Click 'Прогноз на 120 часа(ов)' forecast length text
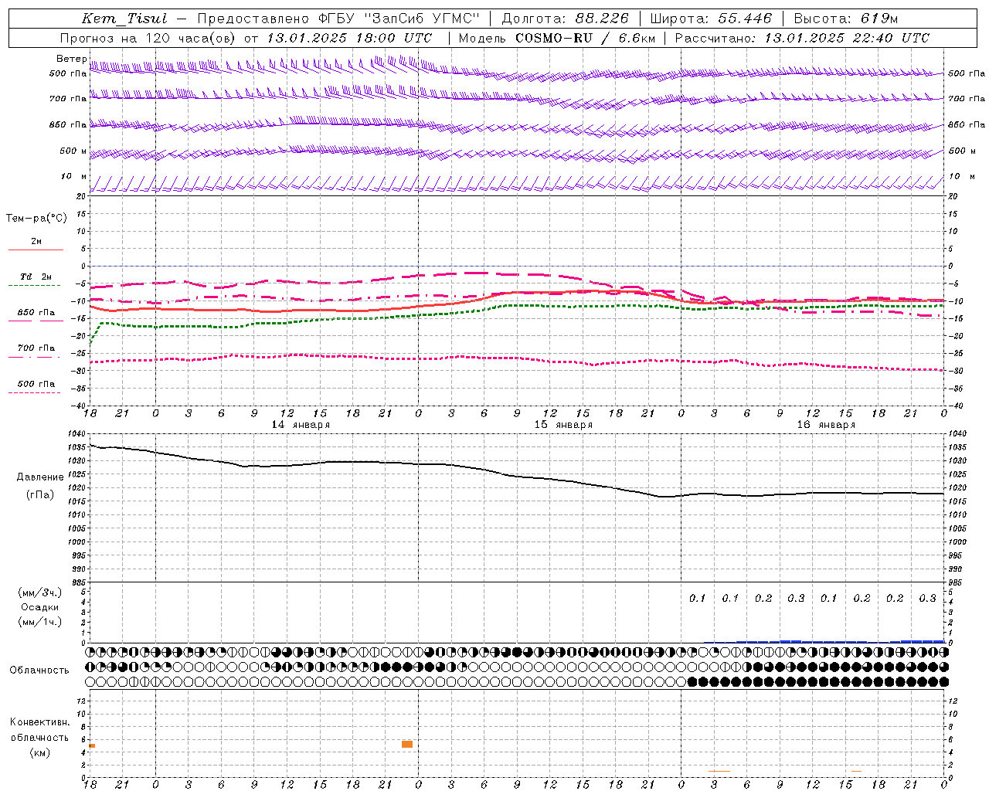This screenshot has width=989, height=791. coord(148,38)
